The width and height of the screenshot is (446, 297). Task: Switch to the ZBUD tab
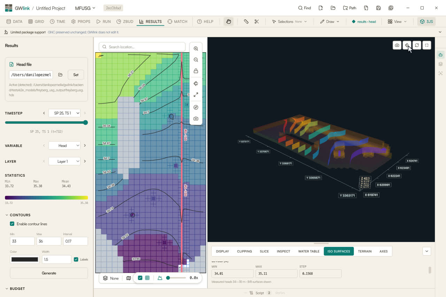coord(125,22)
